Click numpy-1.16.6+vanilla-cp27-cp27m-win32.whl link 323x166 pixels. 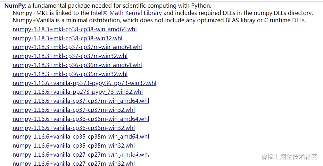pos(74,163)
